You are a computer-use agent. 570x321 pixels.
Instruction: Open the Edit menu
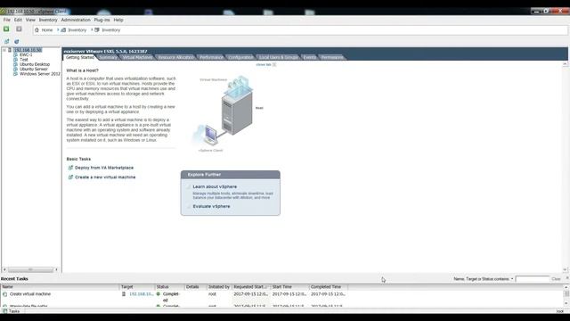click(18, 20)
